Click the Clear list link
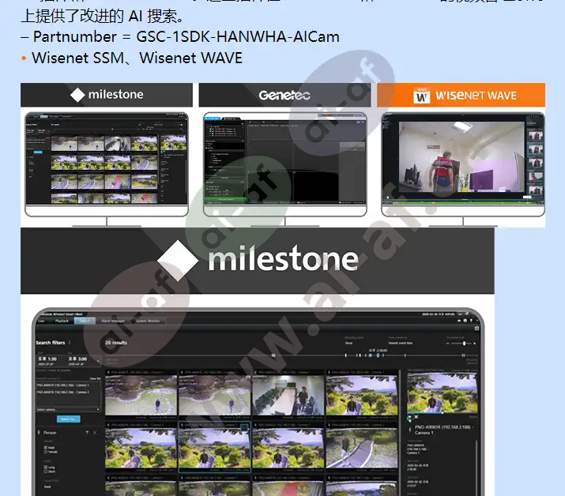Image resolution: width=565 pixels, height=496 pixels. click(x=95, y=378)
